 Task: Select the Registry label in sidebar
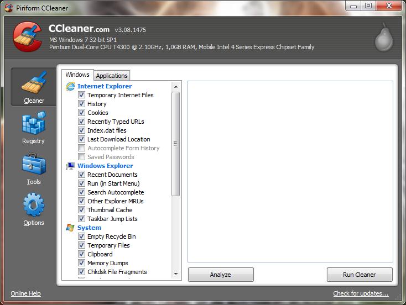(33, 141)
